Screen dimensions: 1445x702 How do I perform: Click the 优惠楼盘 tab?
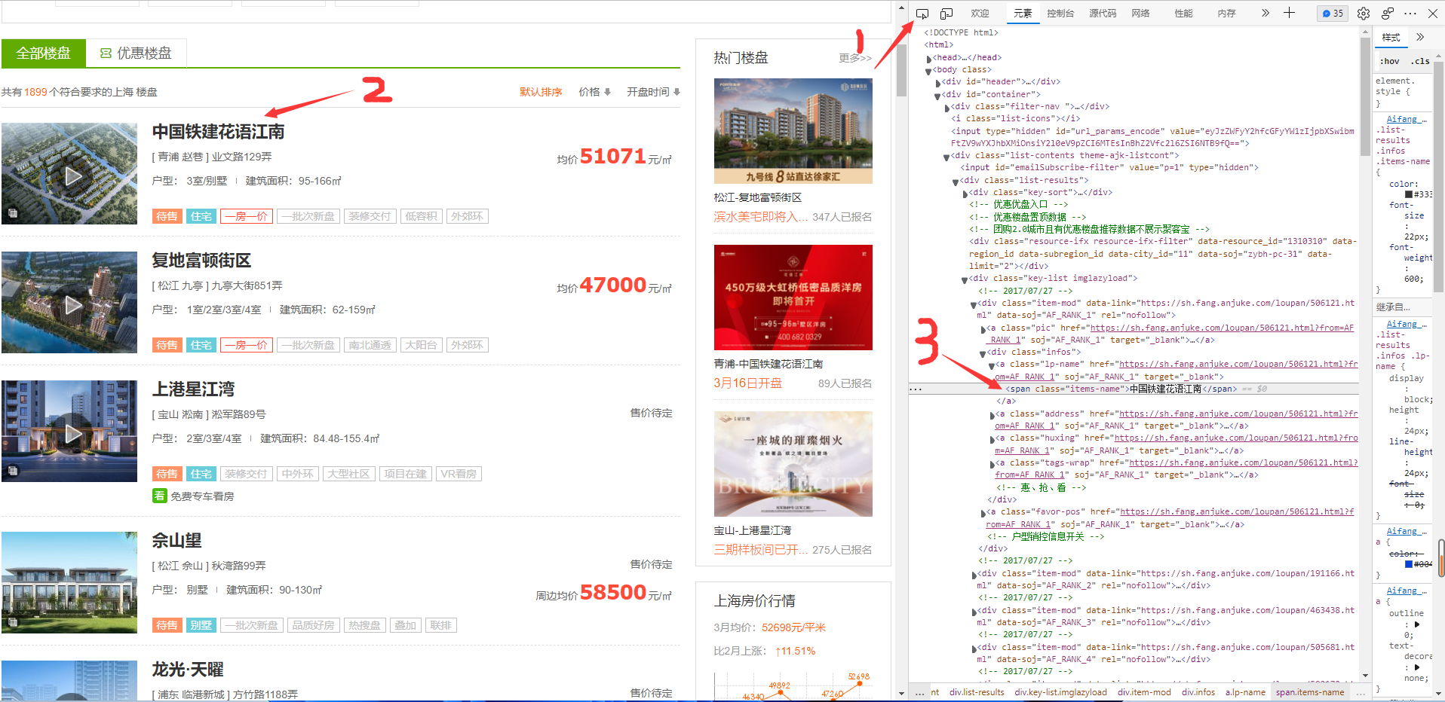click(x=137, y=53)
